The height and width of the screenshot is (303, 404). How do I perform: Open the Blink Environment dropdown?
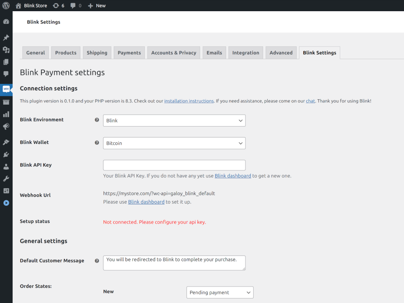[x=174, y=121]
